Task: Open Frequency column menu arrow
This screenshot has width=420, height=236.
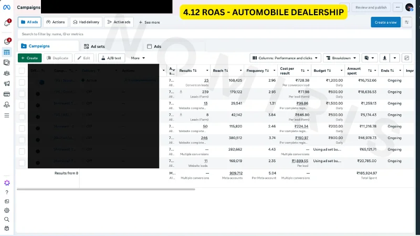Action: point(274,71)
